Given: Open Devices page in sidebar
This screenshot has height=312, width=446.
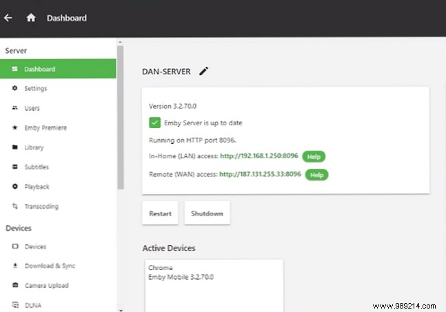Looking at the screenshot, I should point(58,247).
